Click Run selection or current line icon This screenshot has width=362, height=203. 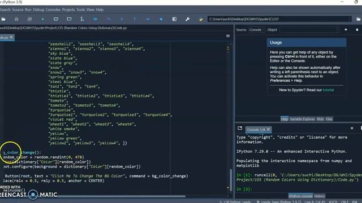82,19
